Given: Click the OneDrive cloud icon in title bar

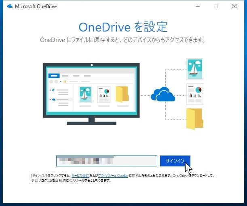Looking at the screenshot, I should click(x=10, y=6).
